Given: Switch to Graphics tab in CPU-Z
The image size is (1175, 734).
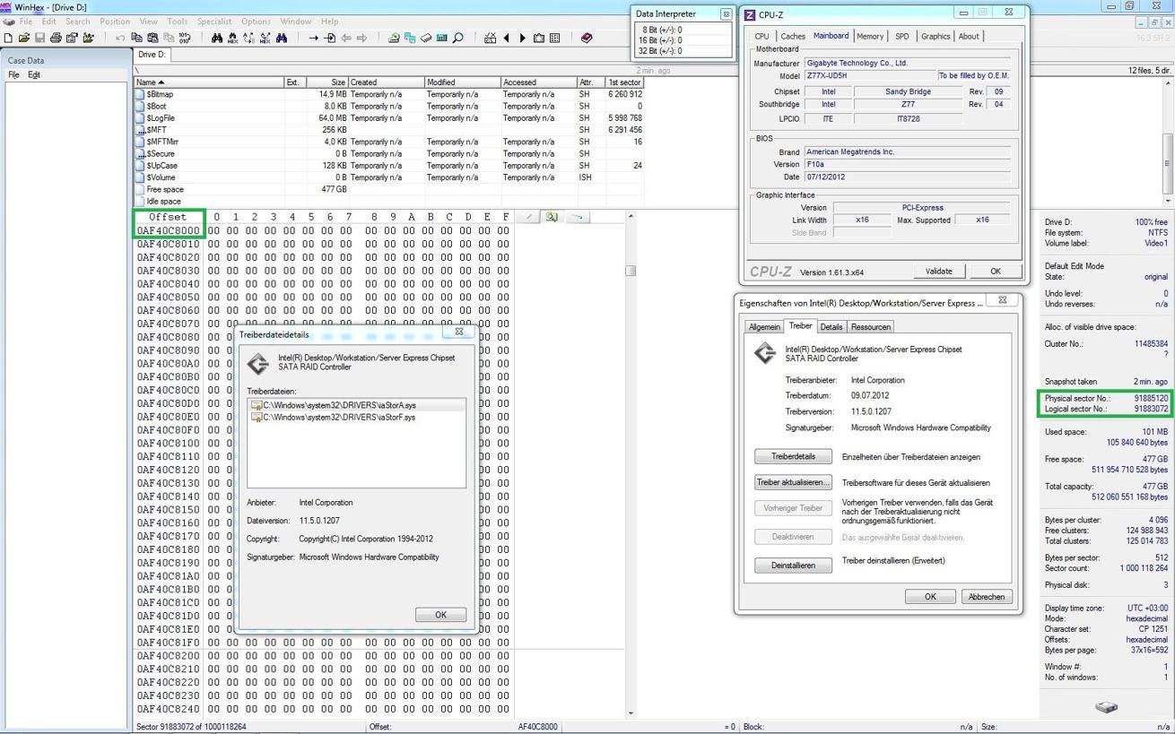Looking at the screenshot, I should pyautogui.click(x=936, y=37).
